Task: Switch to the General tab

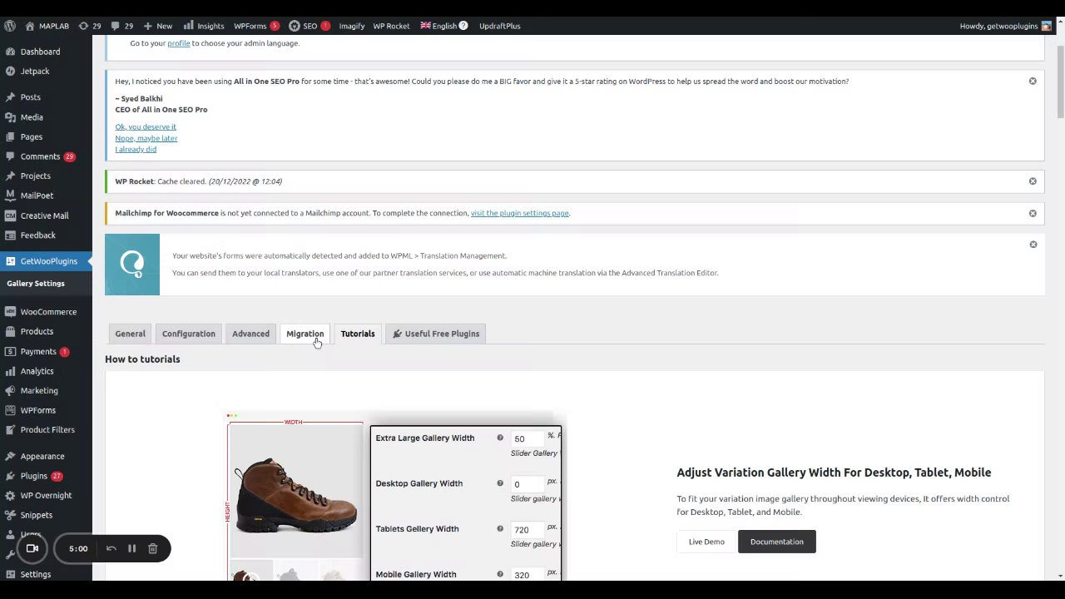Action: pos(130,334)
